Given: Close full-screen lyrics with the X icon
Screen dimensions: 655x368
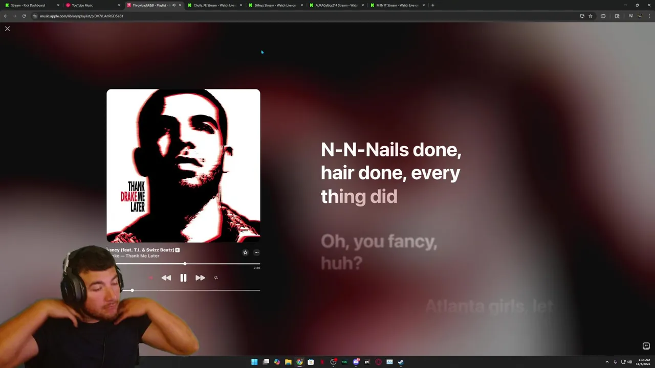Looking at the screenshot, I should [7, 29].
